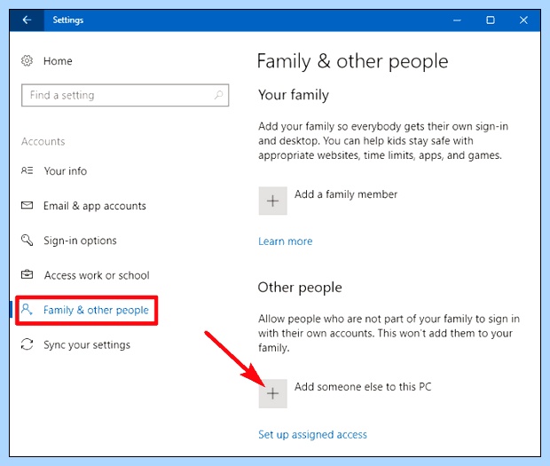Open Email & app accounts
550x466 pixels.
pos(95,206)
